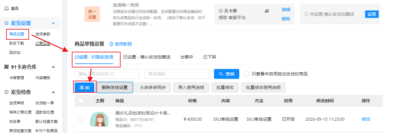Viewport: 395px width, 133px height.
Task: Switch to 已设置 - 确认收货后赠送 tab
Action: coord(147,57)
